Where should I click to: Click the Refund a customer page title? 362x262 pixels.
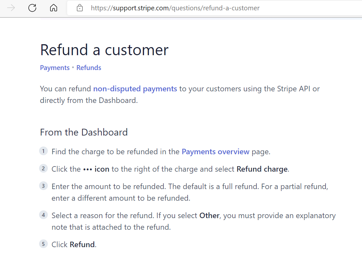coord(104,50)
